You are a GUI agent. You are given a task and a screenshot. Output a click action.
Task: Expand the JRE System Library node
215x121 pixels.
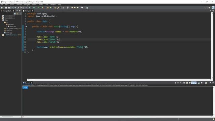(x=3, y=29)
